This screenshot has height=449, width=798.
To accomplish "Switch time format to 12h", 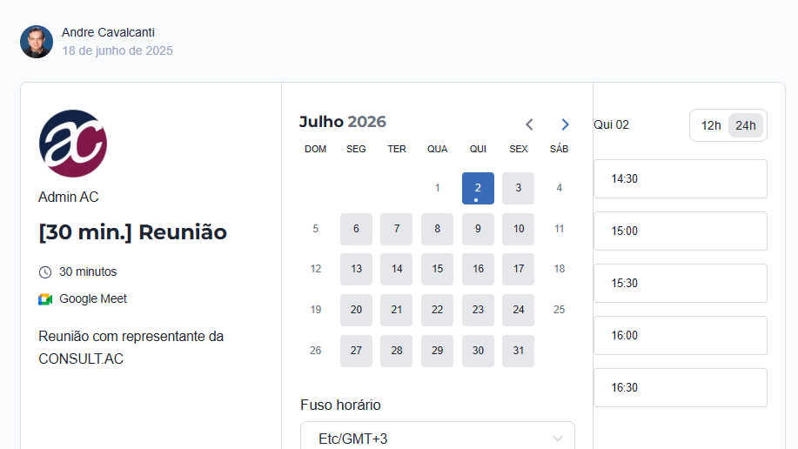I will (x=710, y=125).
